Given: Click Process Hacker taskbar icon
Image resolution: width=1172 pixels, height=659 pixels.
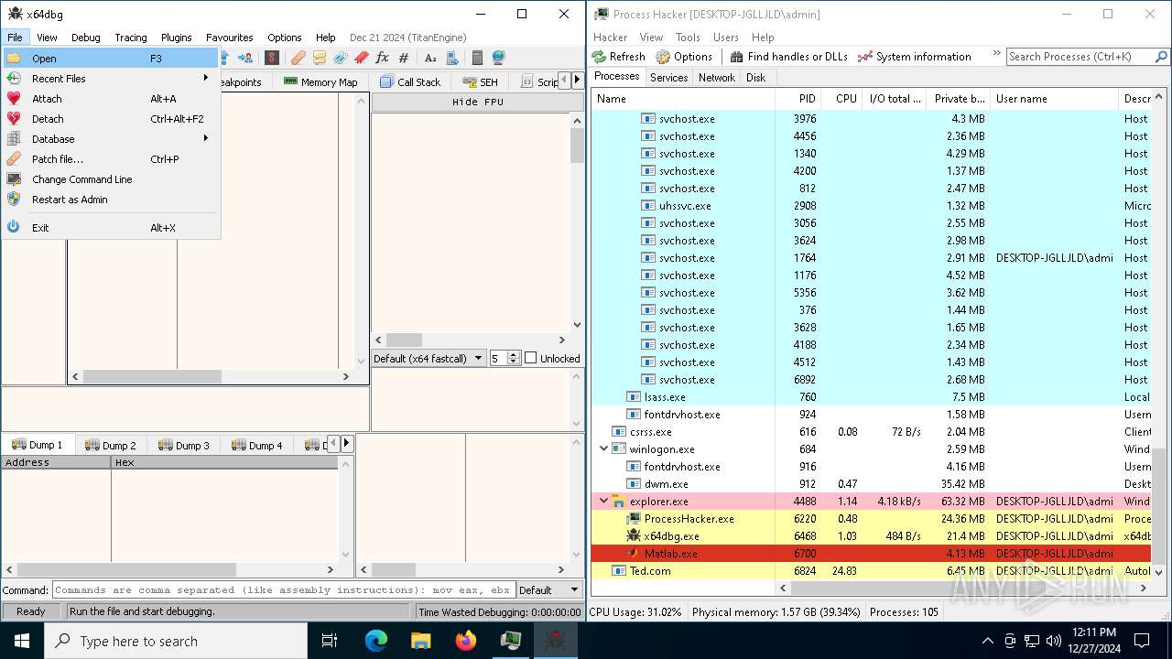Looking at the screenshot, I should 511,641.
